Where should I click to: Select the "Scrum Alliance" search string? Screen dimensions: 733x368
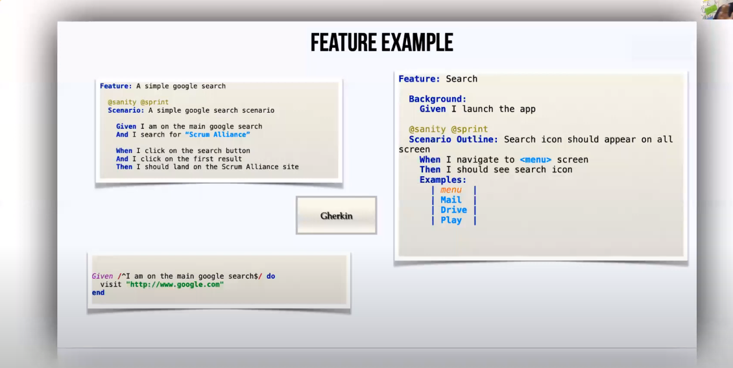[x=217, y=135]
